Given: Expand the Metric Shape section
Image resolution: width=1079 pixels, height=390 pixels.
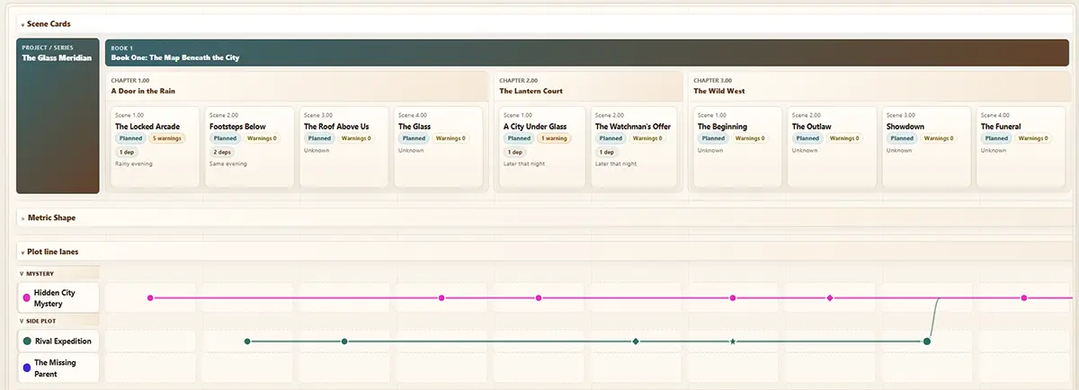Looking at the screenshot, I should click(22, 217).
